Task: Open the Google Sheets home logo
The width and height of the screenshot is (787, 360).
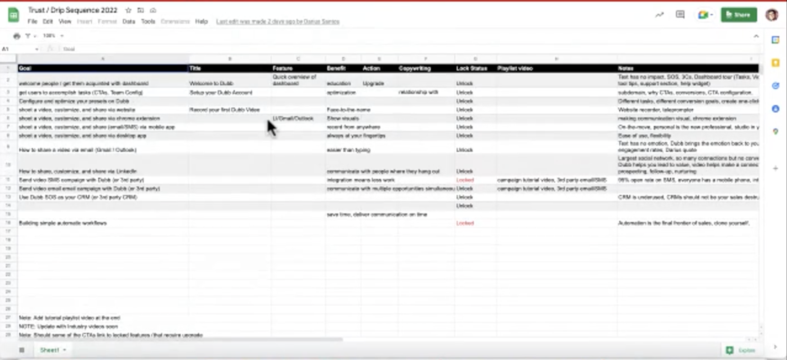Action: [13, 15]
